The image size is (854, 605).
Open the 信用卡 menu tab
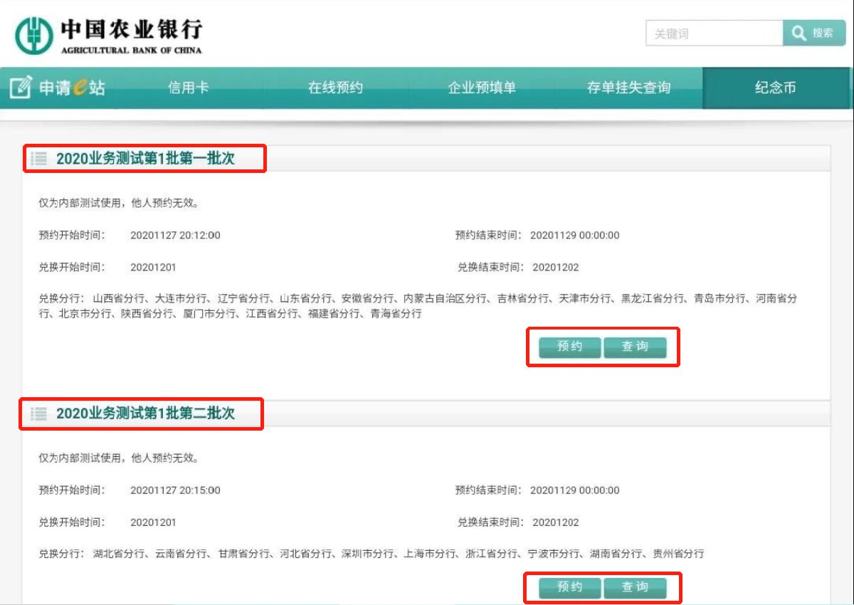click(188, 88)
